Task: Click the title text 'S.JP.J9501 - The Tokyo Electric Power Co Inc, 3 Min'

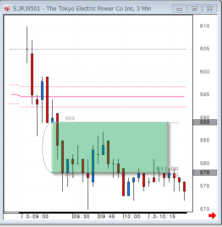Action: click(82, 9)
